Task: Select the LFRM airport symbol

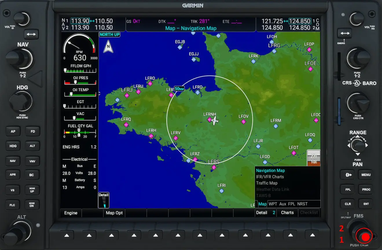Action: click(x=276, y=126)
